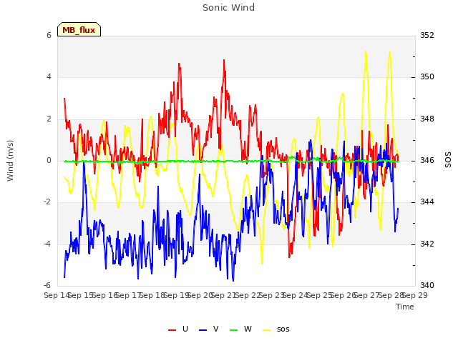Click the Wind (m/s) axis label

pyautogui.click(x=10, y=161)
